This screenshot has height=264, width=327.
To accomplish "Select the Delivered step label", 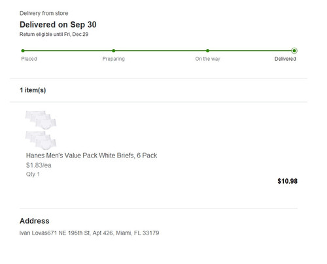I will click(x=285, y=59).
